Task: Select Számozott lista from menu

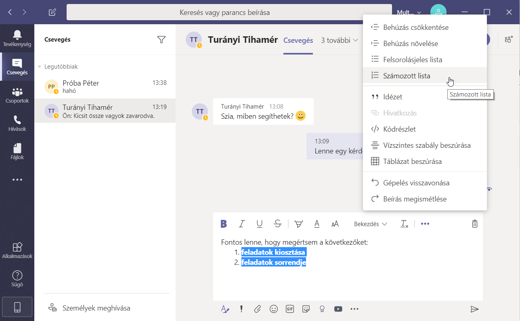Action: click(407, 76)
